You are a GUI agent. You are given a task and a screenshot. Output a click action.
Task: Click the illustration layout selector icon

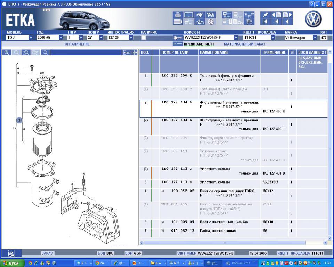(x=127, y=52)
